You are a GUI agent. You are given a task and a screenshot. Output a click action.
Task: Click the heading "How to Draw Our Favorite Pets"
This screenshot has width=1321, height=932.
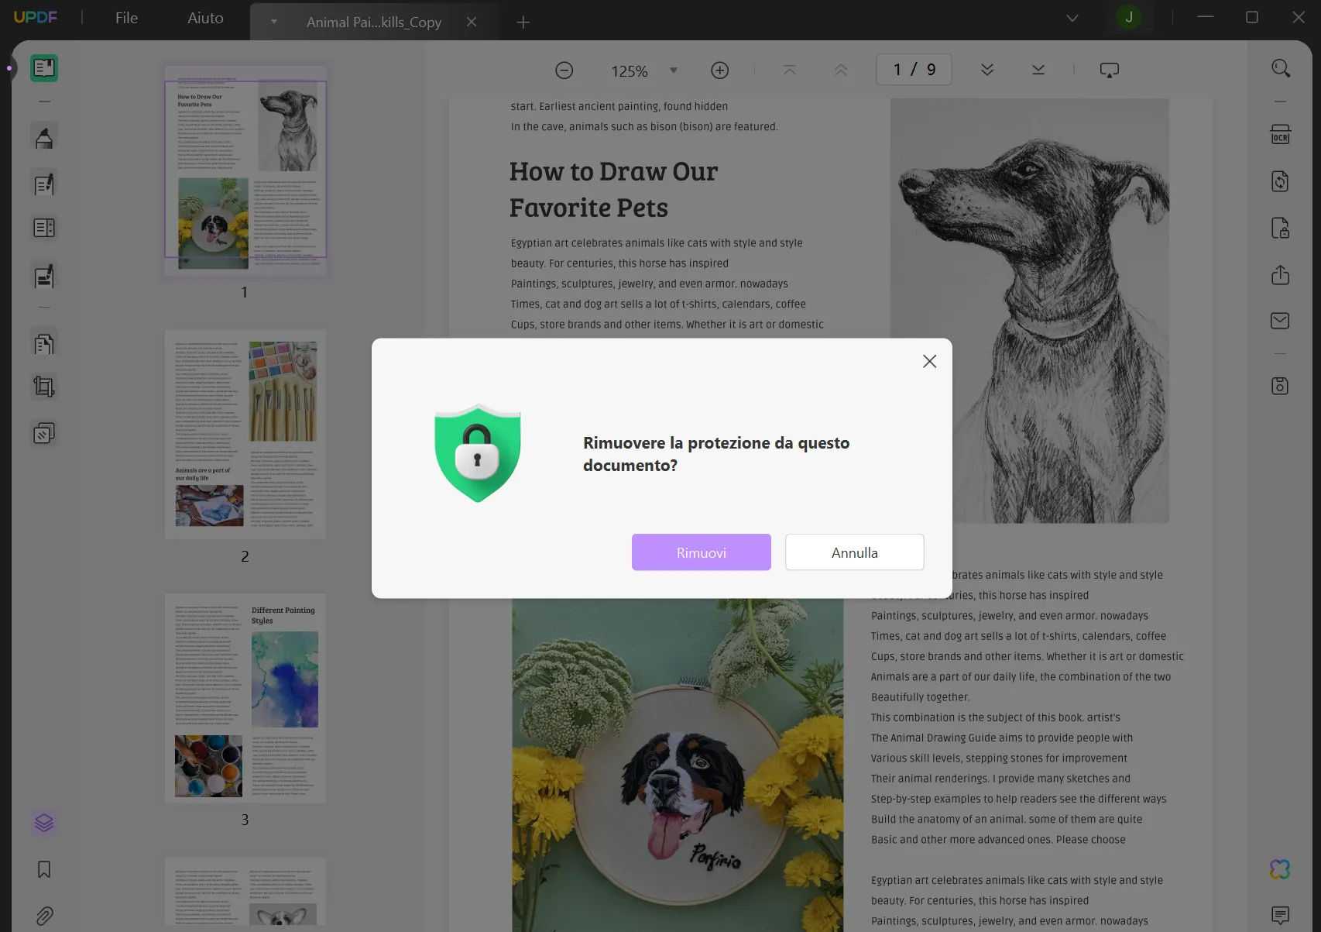pyautogui.click(x=613, y=190)
